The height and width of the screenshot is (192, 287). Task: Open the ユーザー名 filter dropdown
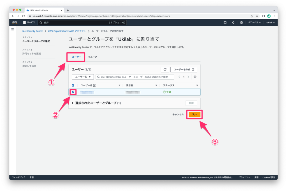click(x=83, y=77)
